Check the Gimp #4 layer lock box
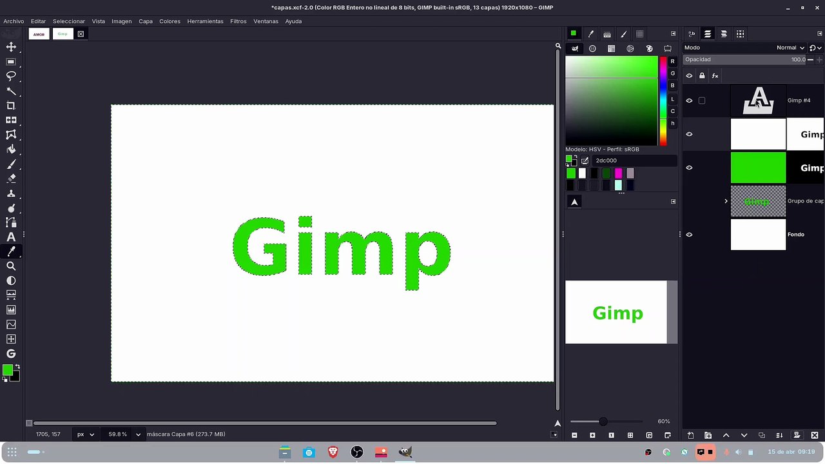Image resolution: width=825 pixels, height=464 pixels. click(x=702, y=101)
